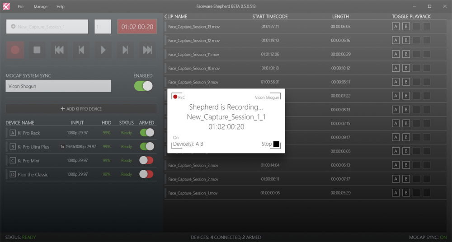The height and width of the screenshot is (242, 452).
Task: Toggle playback B for Face_Capture_Session_10.mov
Action: (406, 68)
